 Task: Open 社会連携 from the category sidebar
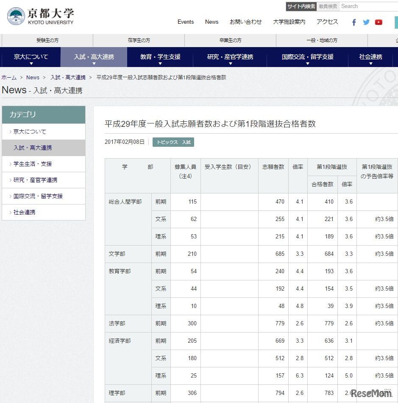click(x=24, y=213)
